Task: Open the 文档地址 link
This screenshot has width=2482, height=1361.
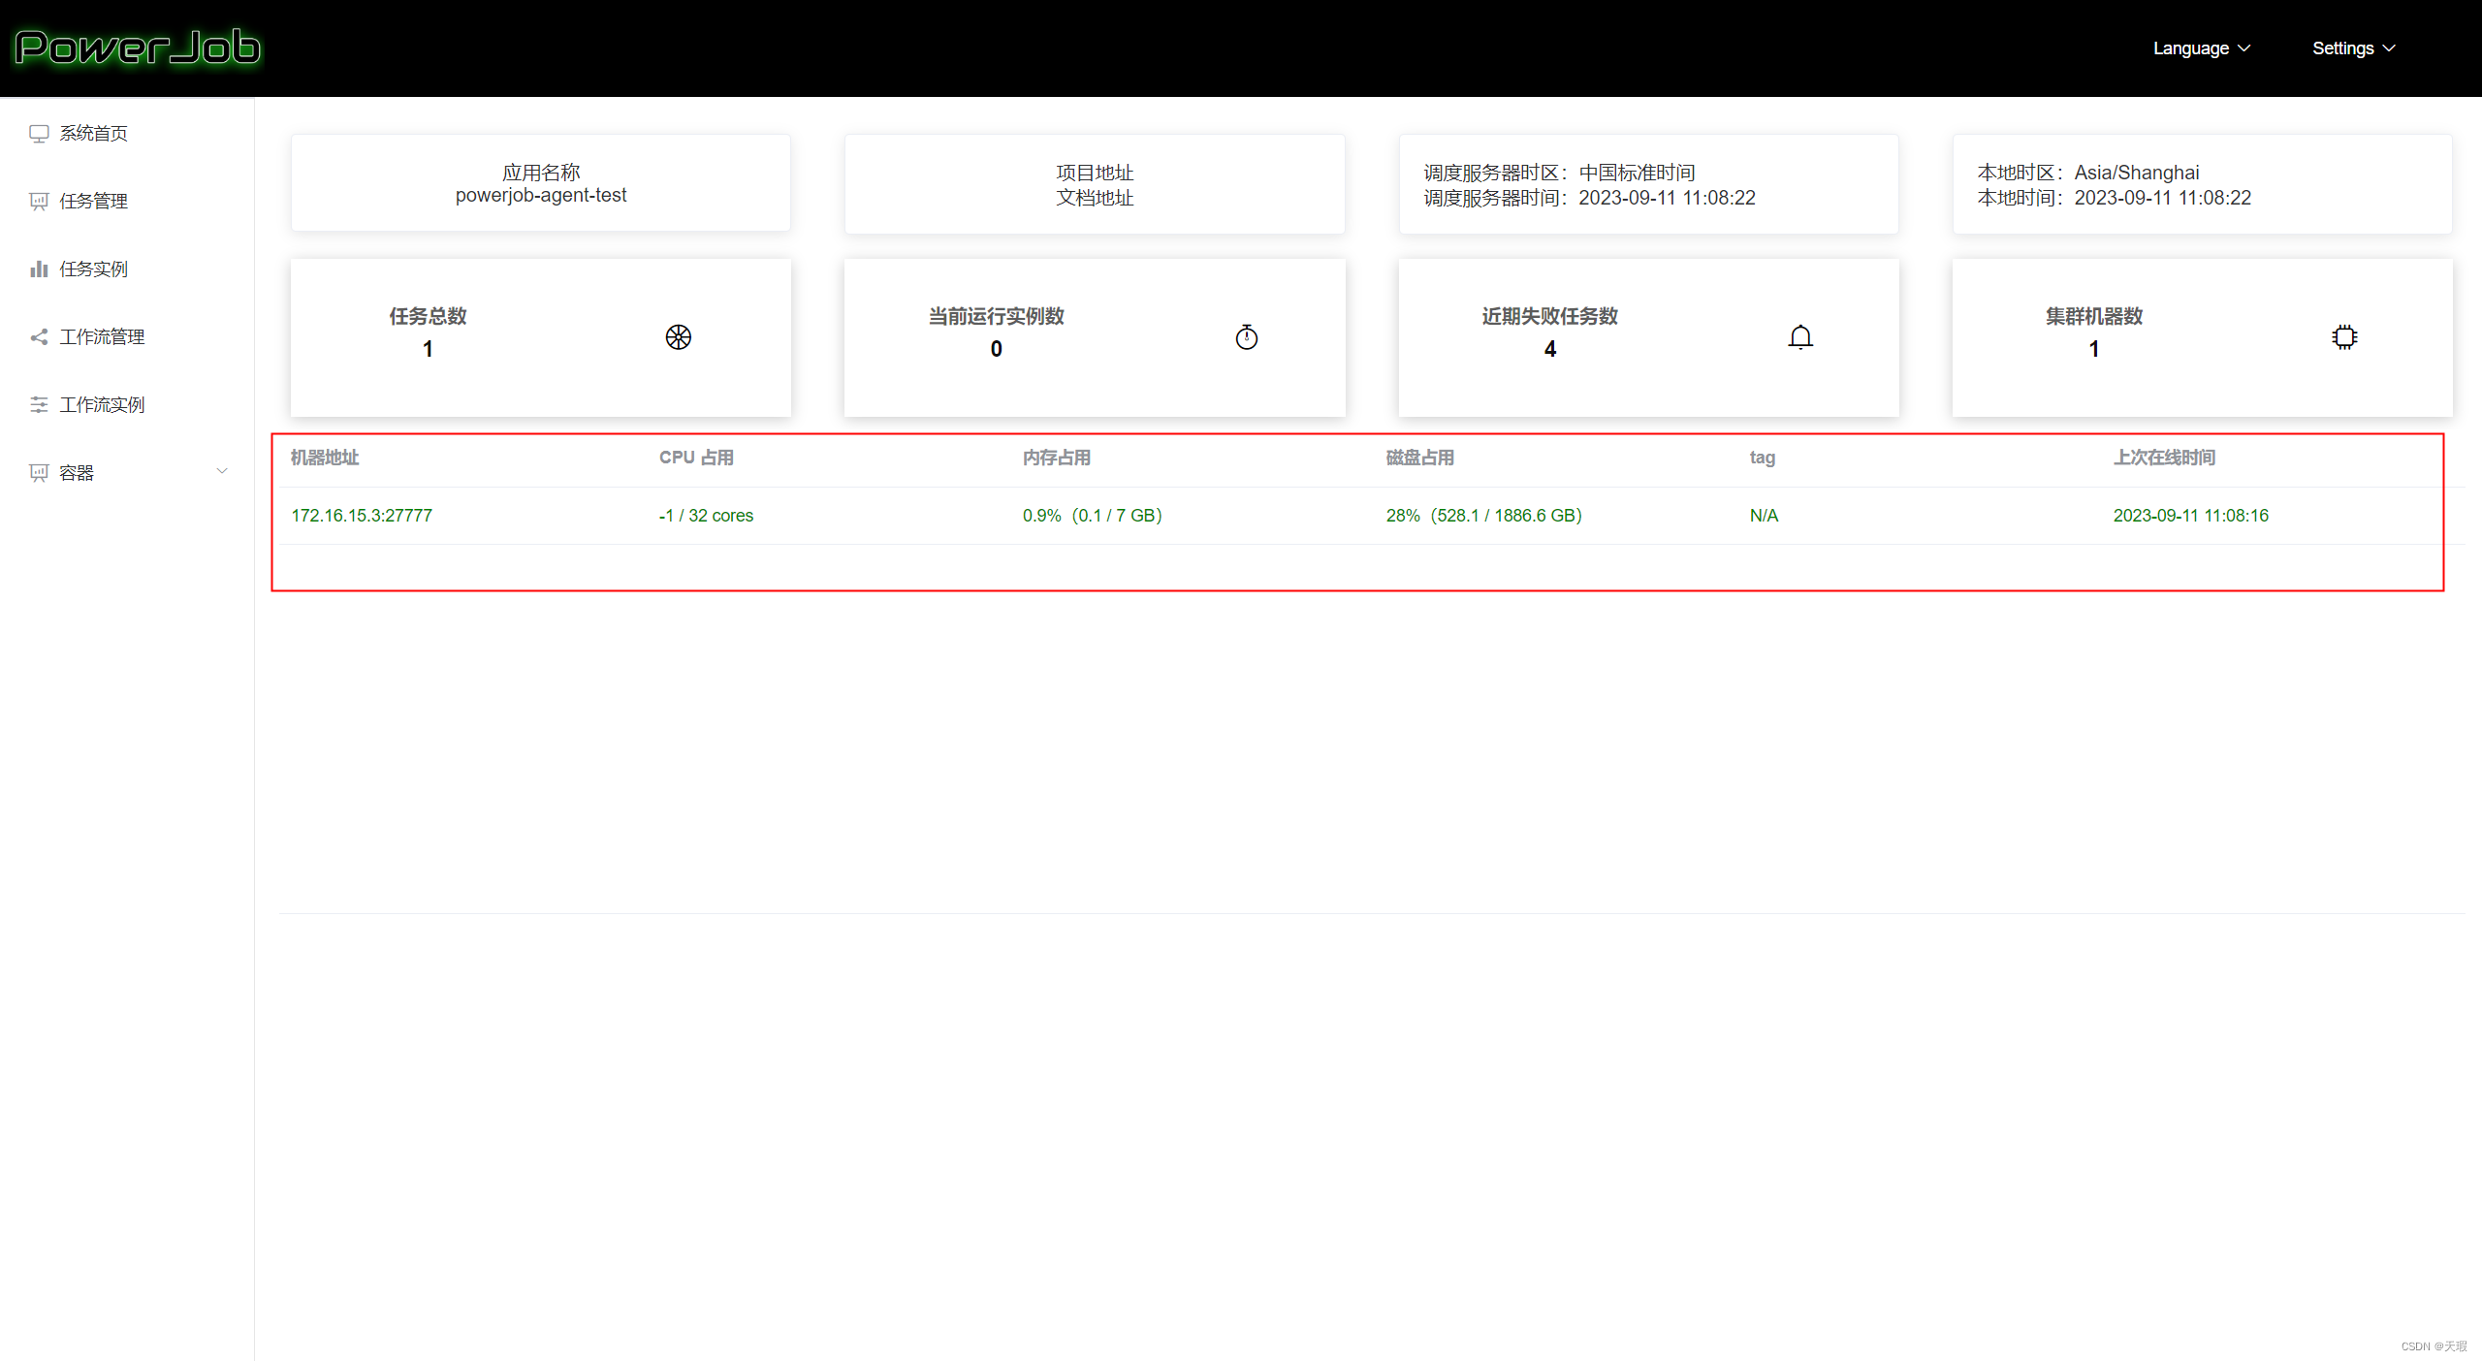Action: pyautogui.click(x=1095, y=198)
